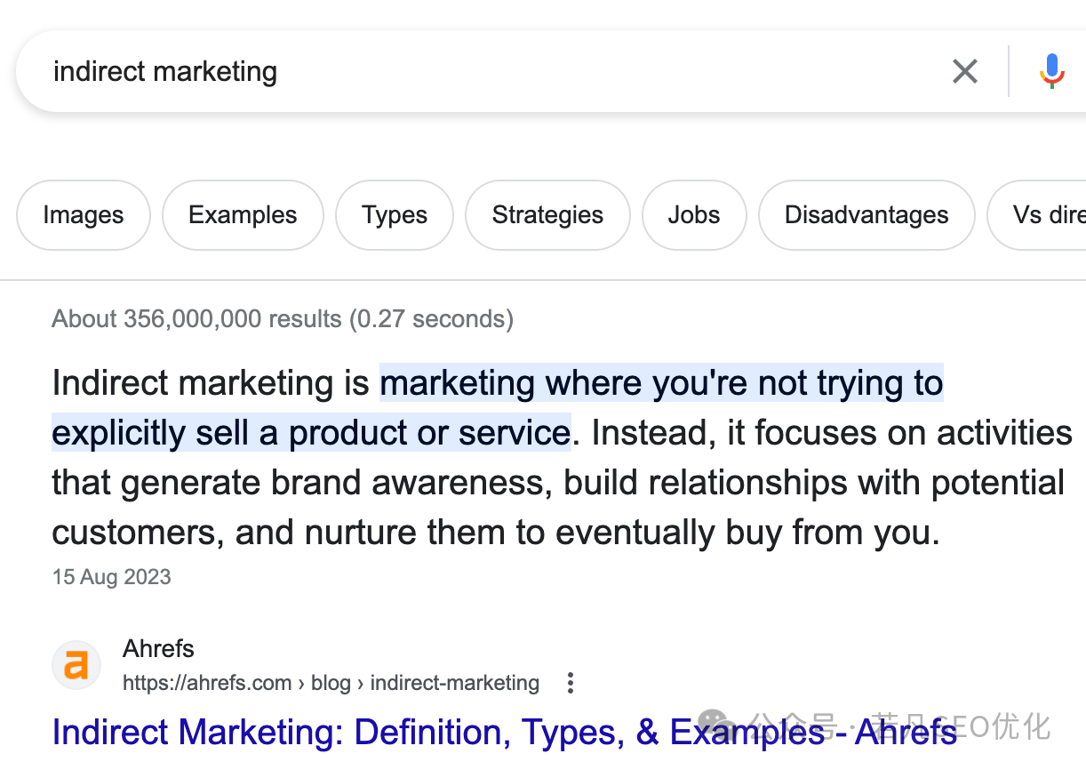1086x770 pixels.
Task: Start voice search with the microphone icon
Action: coord(1052,71)
